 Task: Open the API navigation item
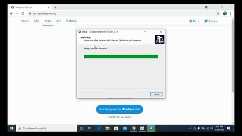[59, 21]
